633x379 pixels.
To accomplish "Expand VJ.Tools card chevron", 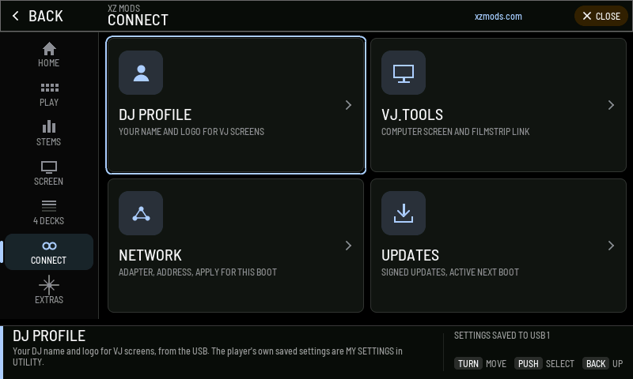I will [611, 105].
